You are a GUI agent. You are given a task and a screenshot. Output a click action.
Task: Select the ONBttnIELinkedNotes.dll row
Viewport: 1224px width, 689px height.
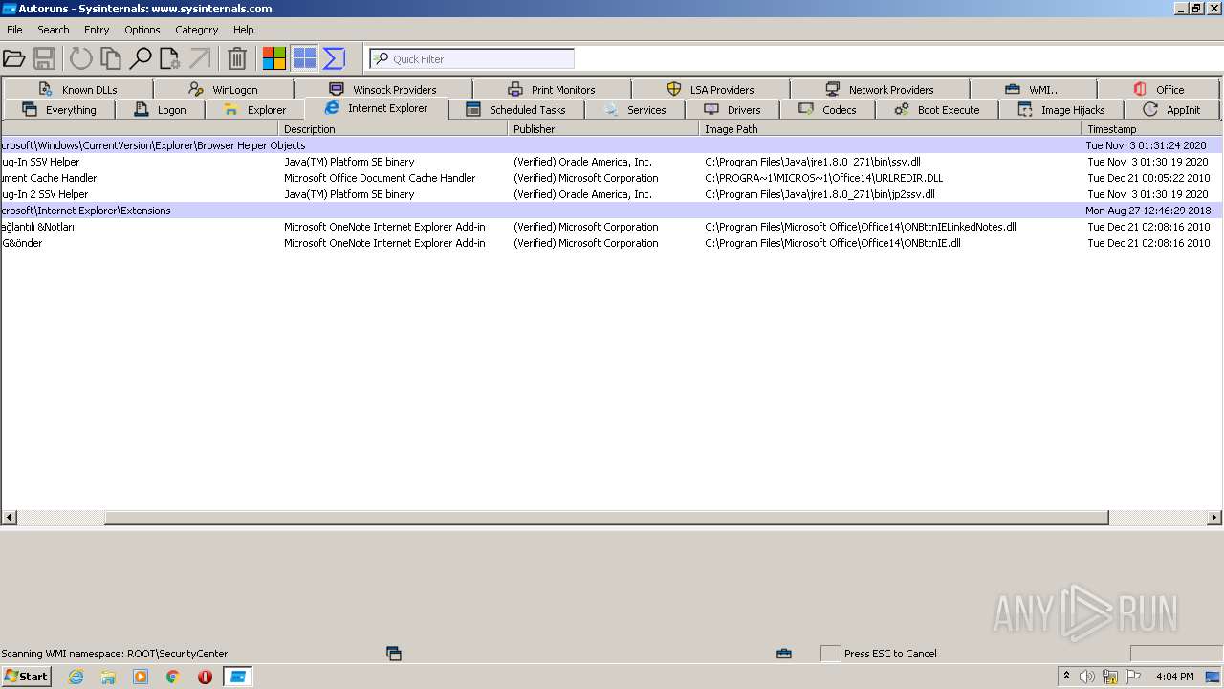(611, 227)
